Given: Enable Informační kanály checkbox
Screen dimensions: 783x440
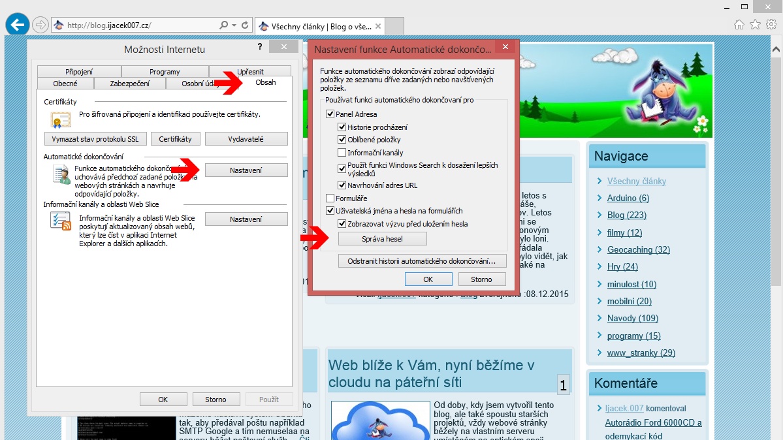Looking at the screenshot, I should (x=342, y=152).
